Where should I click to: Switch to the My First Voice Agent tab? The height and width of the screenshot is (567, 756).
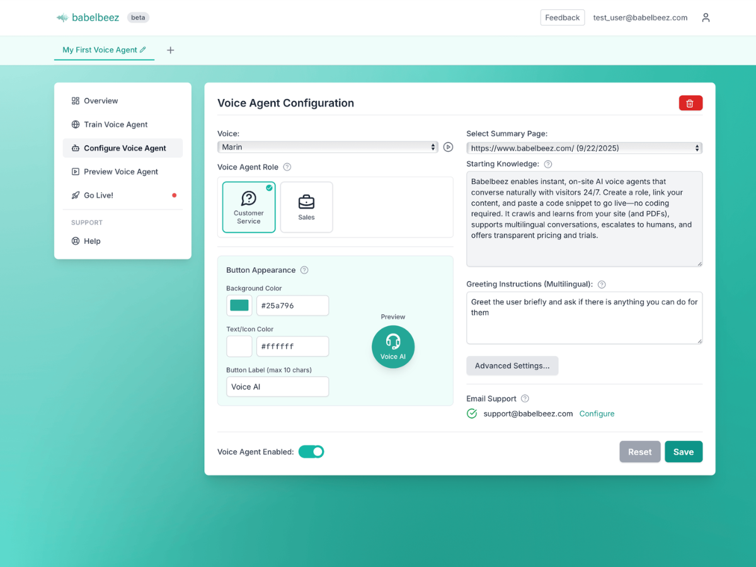100,50
